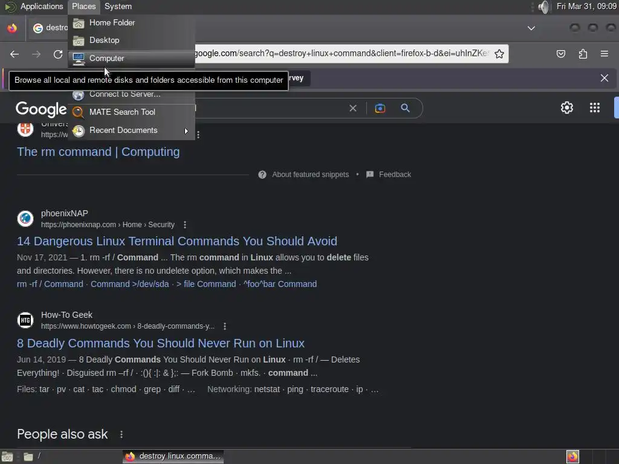The width and height of the screenshot is (619, 464).
Task: Open the Command >/dev/sda sublink
Action: click(x=130, y=284)
